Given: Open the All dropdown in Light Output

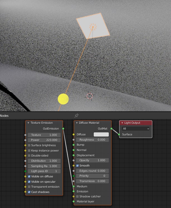Looking at the screenshot, I should point(136,128).
